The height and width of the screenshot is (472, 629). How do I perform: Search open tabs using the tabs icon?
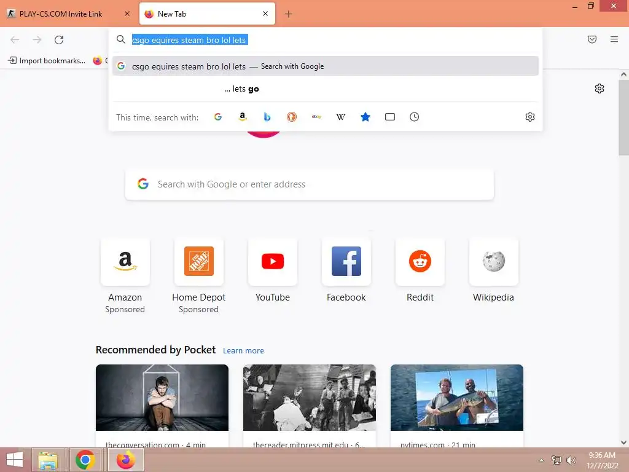[x=390, y=117]
